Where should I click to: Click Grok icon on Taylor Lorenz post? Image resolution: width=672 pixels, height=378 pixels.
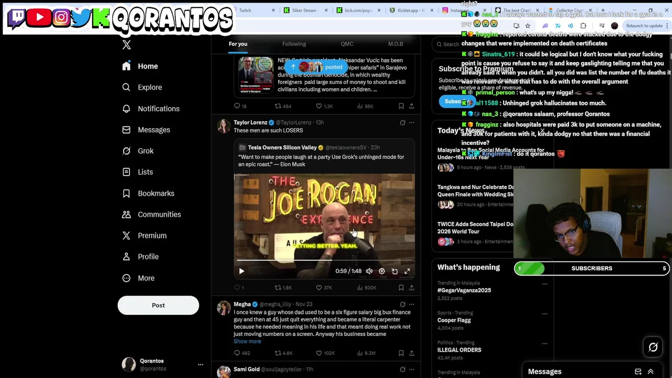tap(403, 123)
